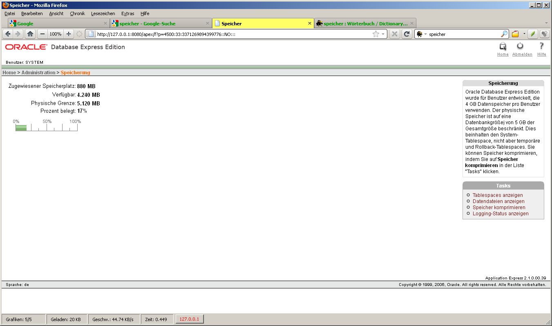Open the Chronik menu

pos(77,13)
